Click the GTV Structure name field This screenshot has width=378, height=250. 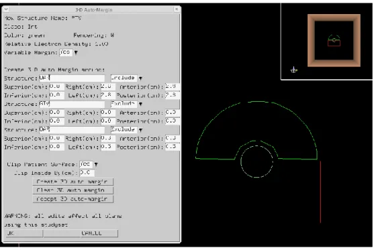click(x=72, y=104)
